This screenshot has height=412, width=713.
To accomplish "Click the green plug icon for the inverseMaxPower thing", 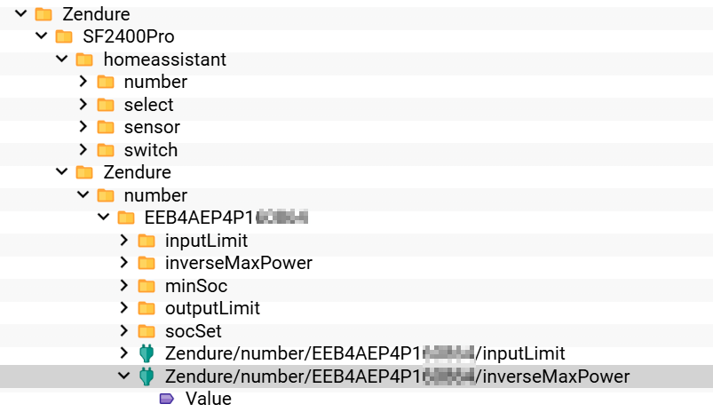I will (147, 376).
